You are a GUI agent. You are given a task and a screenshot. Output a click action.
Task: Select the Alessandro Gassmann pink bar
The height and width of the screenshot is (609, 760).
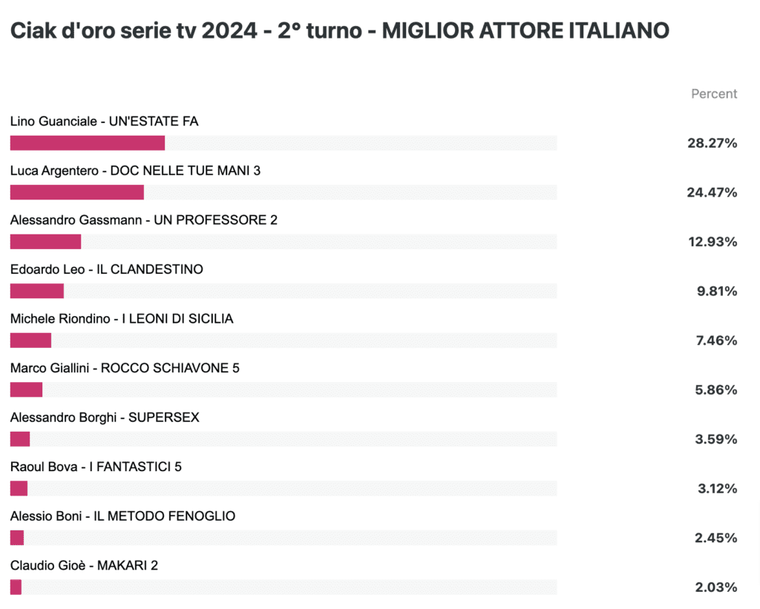tap(45, 242)
